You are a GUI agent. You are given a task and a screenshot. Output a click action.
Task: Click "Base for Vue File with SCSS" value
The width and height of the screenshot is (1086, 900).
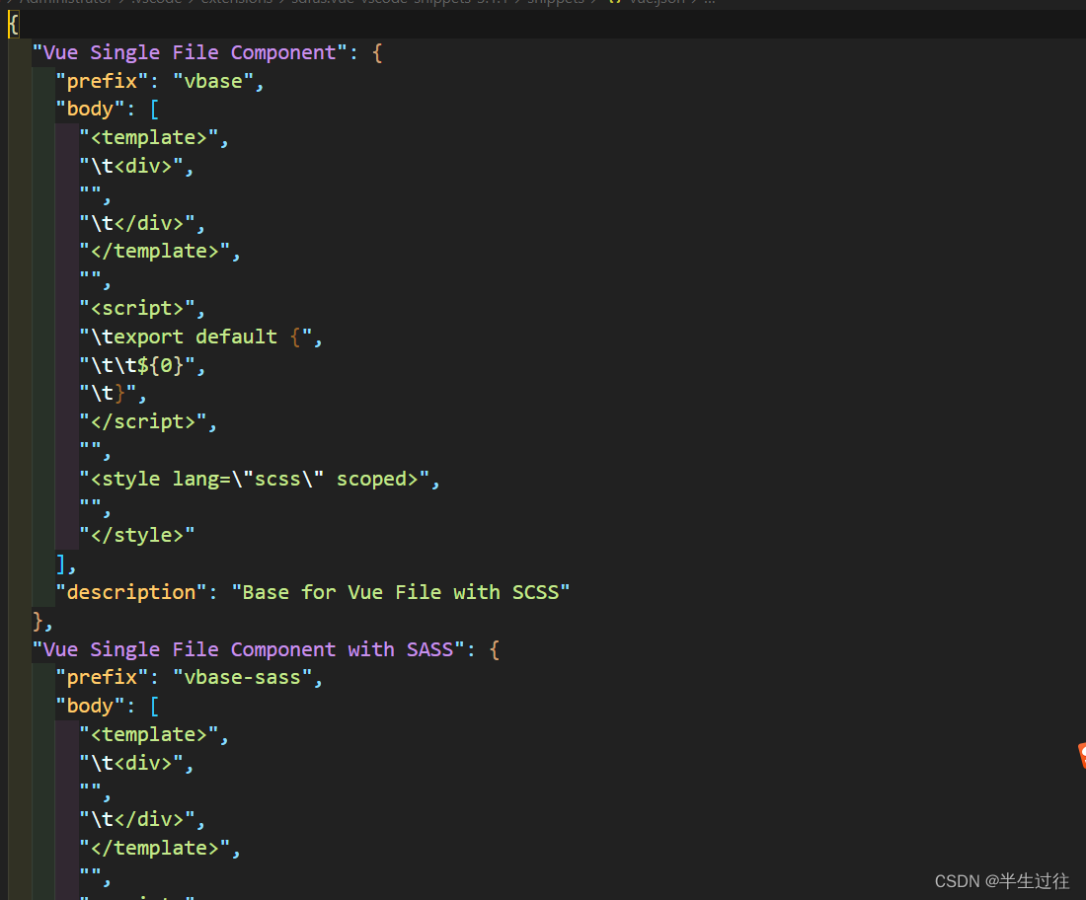(x=400, y=593)
